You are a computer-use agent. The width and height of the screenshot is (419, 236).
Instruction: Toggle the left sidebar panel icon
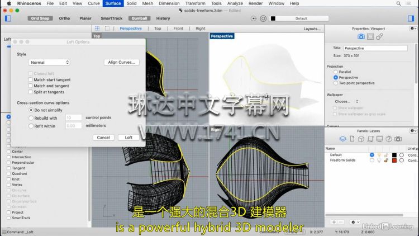pos(8,18)
